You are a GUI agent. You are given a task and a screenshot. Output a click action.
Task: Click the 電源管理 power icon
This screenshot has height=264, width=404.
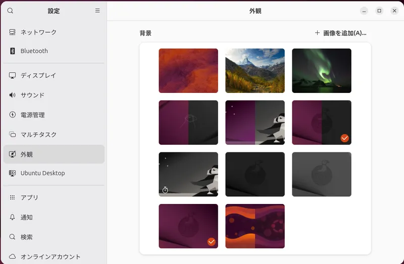tap(12, 115)
